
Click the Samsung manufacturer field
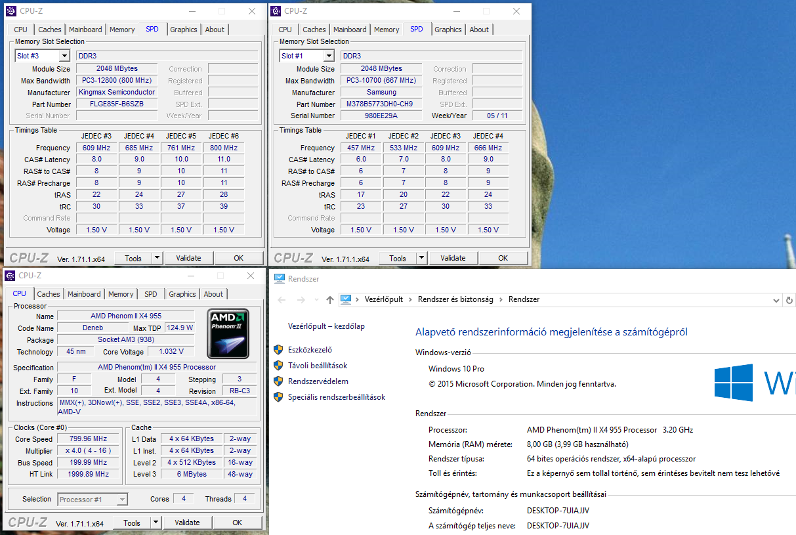click(x=381, y=92)
